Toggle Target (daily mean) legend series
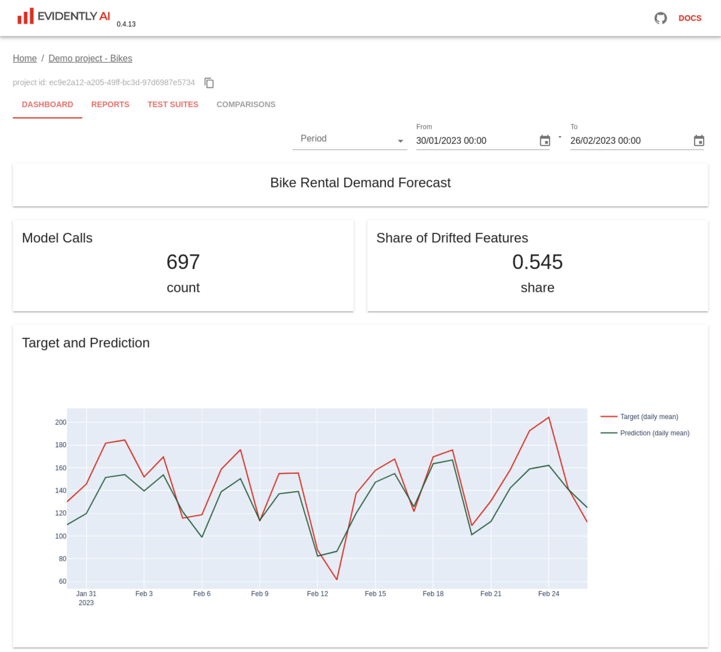This screenshot has height=652, width=721. (x=649, y=416)
